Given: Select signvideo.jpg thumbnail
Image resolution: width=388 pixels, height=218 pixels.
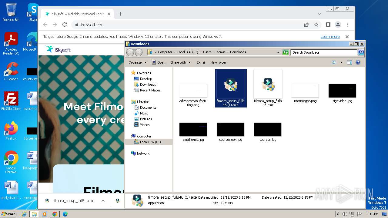Looking at the screenshot, I should [342, 90].
